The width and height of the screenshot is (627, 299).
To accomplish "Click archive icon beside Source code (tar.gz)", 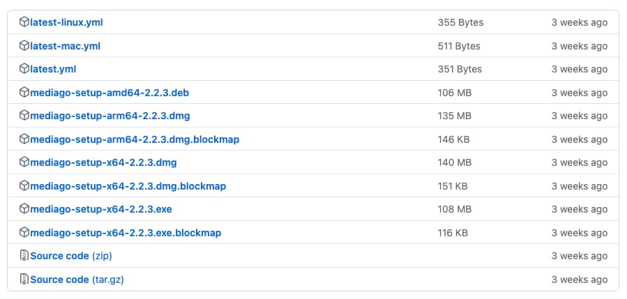I will tap(24, 279).
